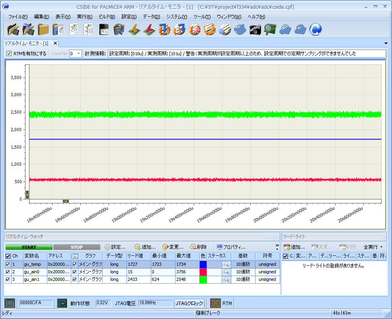Click the third blue running figure icon

pyautogui.click(x=300, y=29)
